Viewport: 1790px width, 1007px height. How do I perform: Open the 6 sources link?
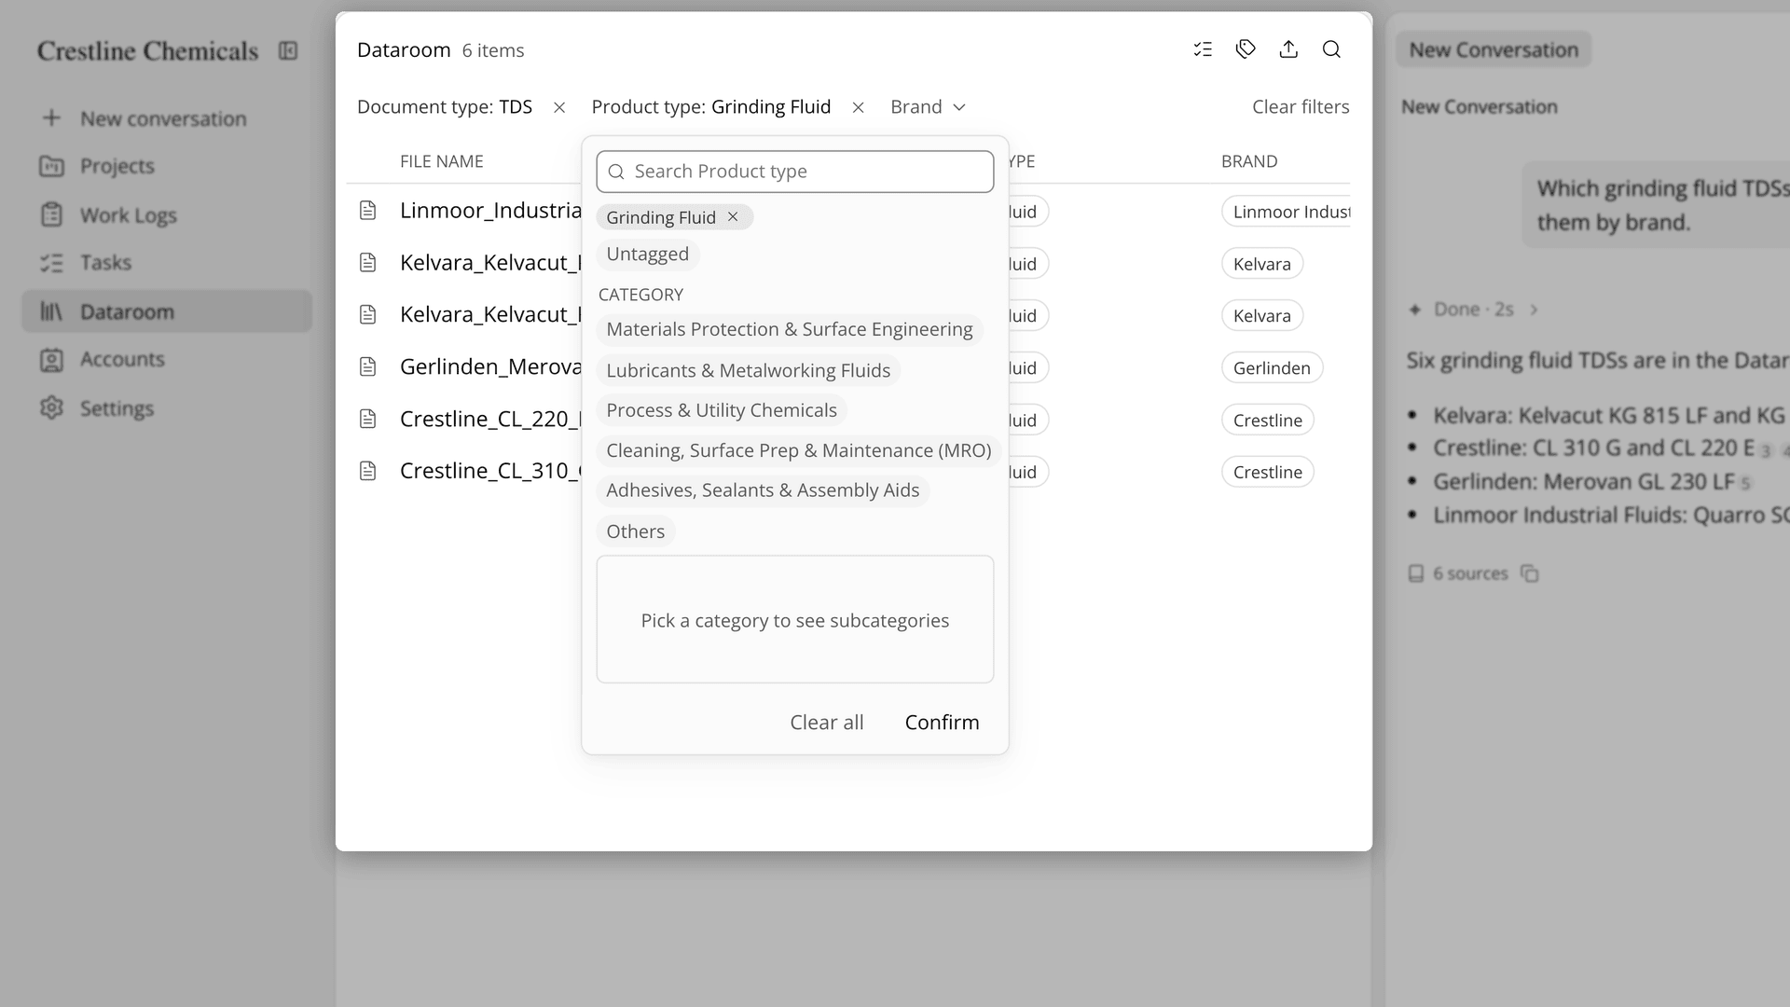click(1458, 573)
